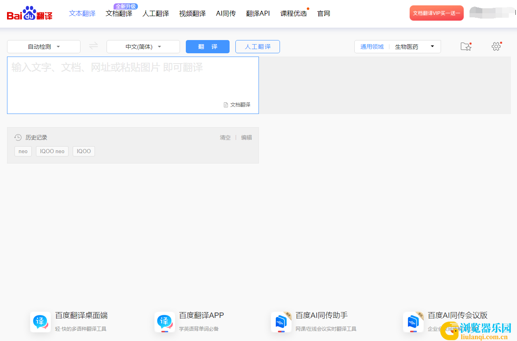517x341 pixels.
Task: Select history entry "neo"
Action: [x=23, y=152]
